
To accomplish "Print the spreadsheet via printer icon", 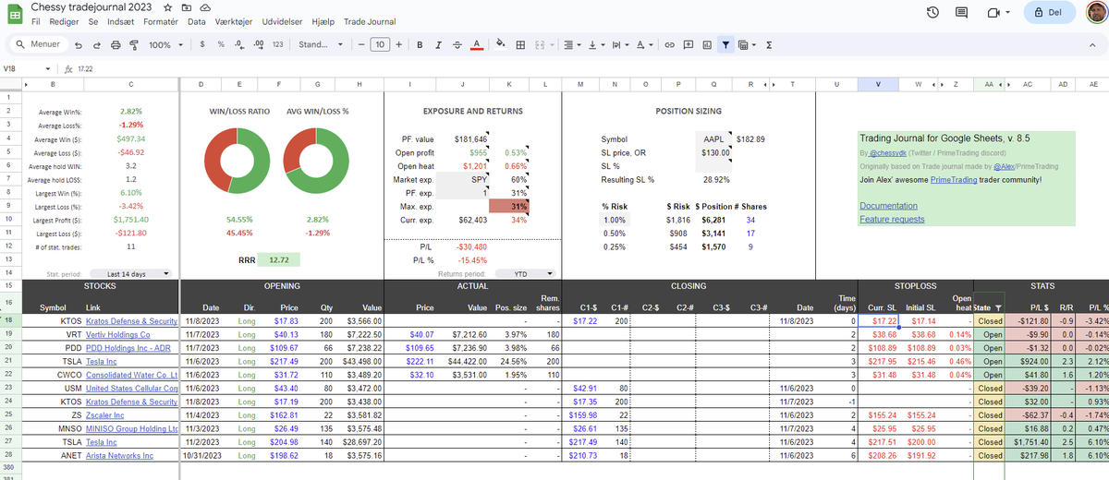I will coord(116,44).
